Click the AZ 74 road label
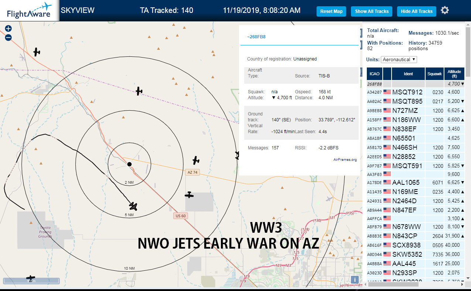 point(192,172)
